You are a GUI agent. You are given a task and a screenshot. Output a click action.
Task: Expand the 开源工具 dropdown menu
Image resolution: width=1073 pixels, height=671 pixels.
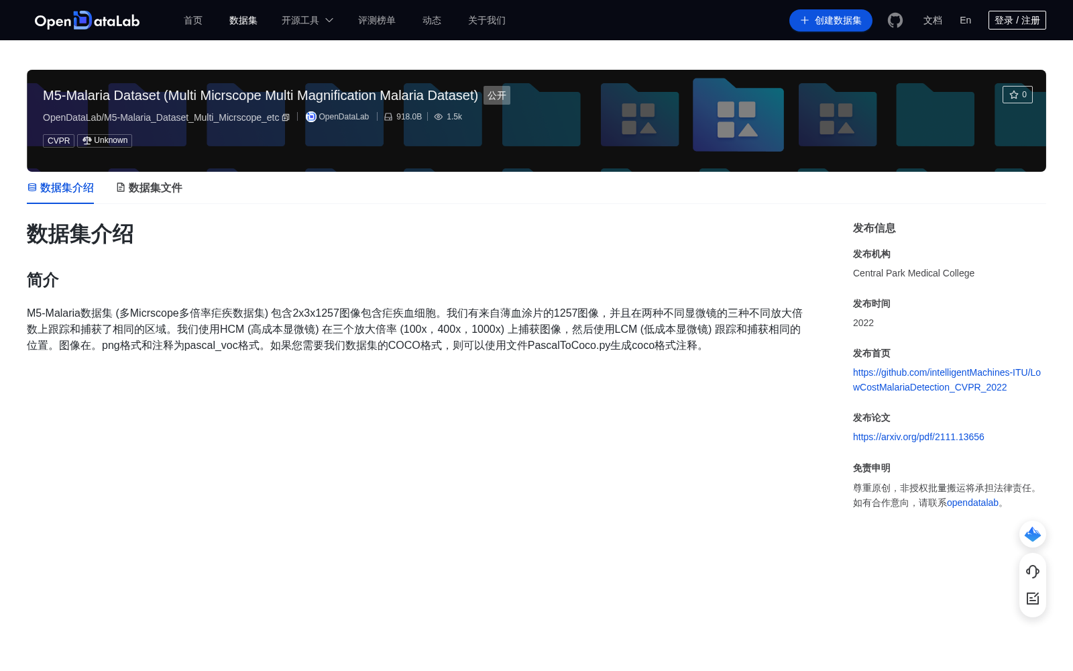click(x=308, y=20)
